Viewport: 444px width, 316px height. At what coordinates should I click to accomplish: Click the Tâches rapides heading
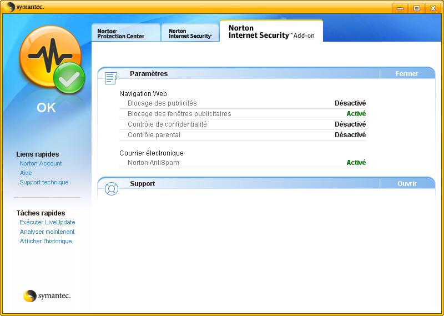41,213
